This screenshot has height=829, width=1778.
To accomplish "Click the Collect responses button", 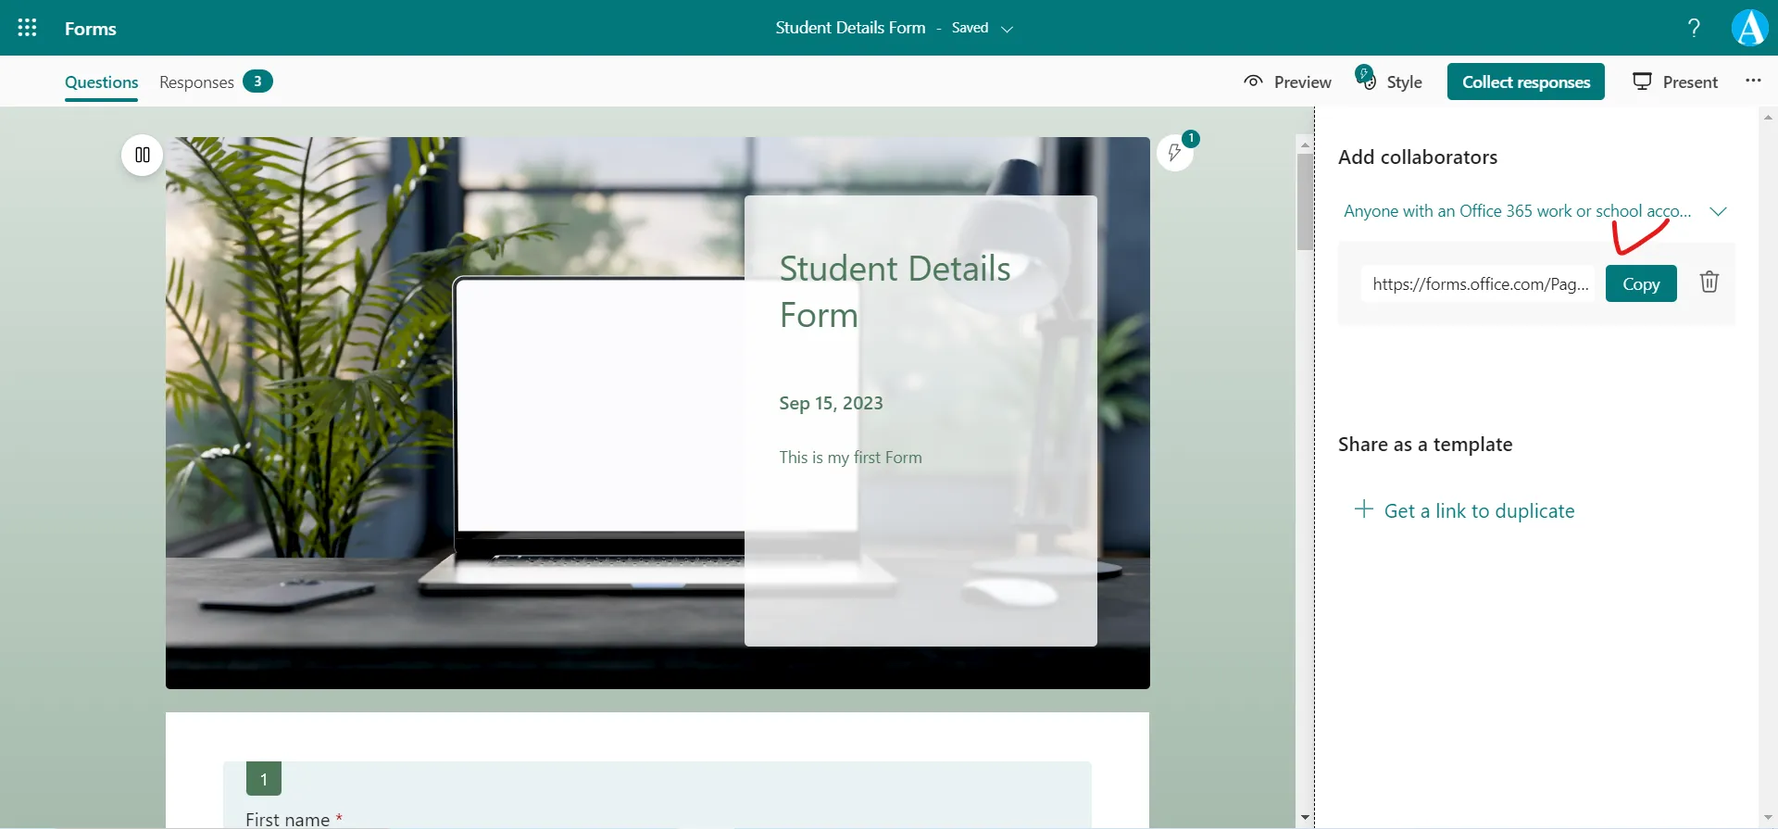I will (1526, 82).
